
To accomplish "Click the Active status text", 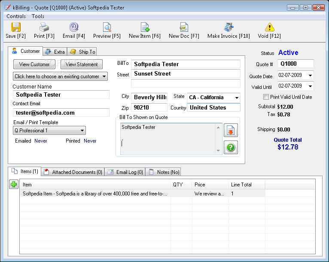I will [288, 52].
